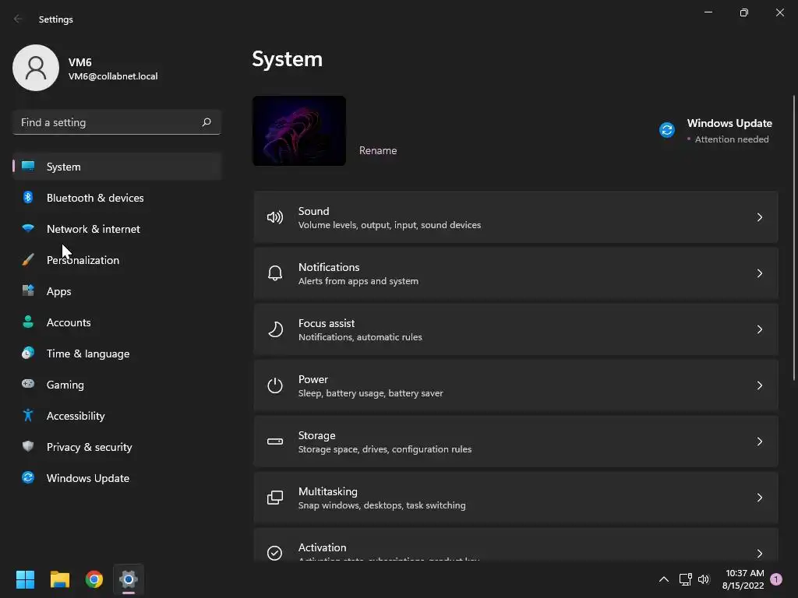
Task: Go to Time & language settings
Action: (x=88, y=354)
